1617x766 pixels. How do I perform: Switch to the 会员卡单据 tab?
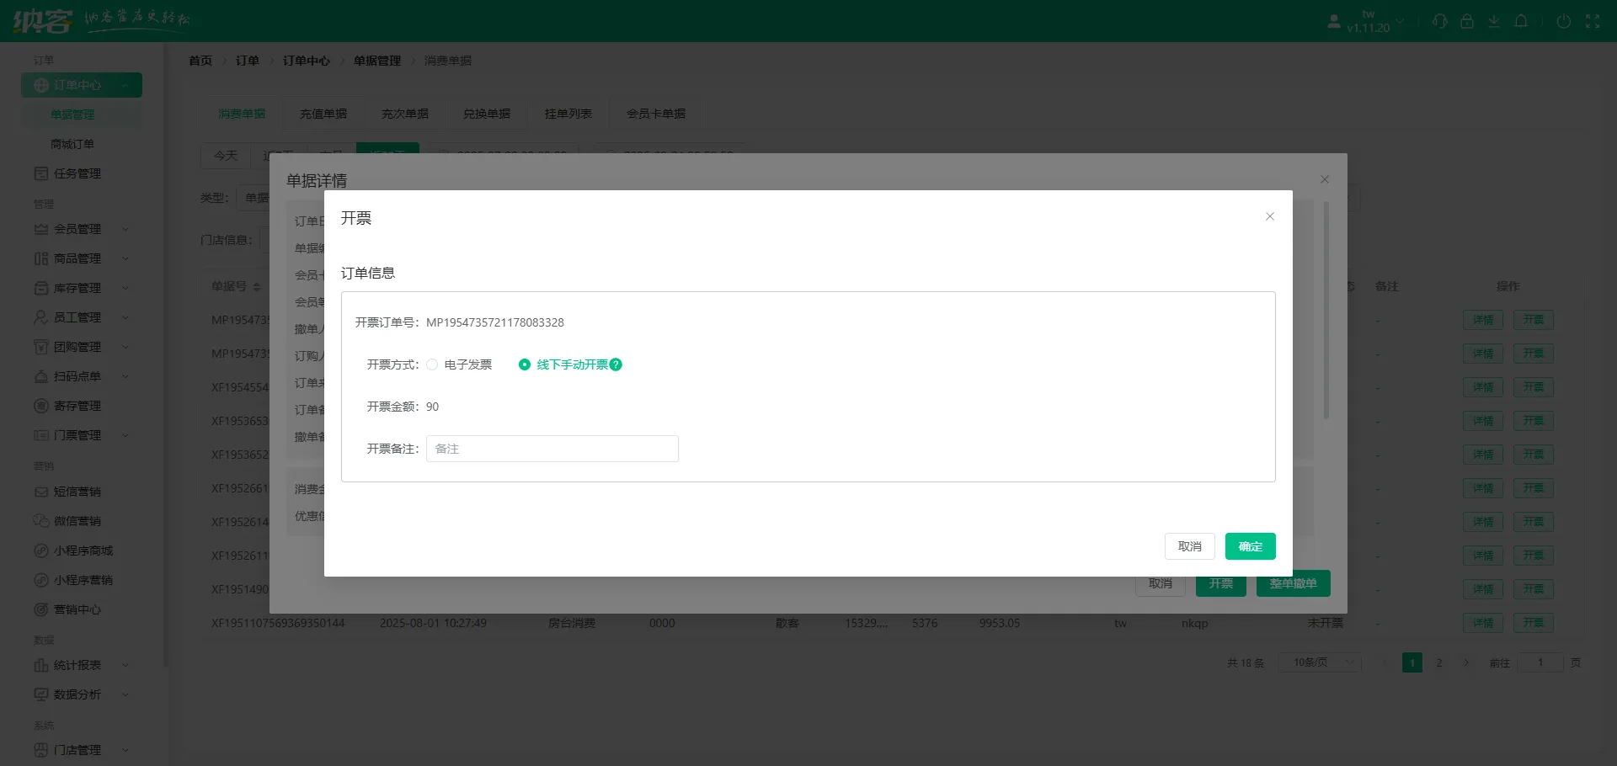655,114
